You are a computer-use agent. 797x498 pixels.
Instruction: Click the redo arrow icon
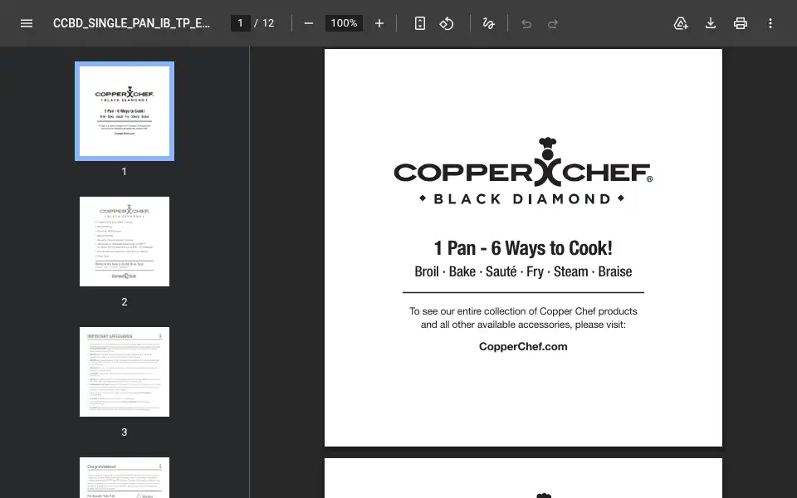coord(553,23)
